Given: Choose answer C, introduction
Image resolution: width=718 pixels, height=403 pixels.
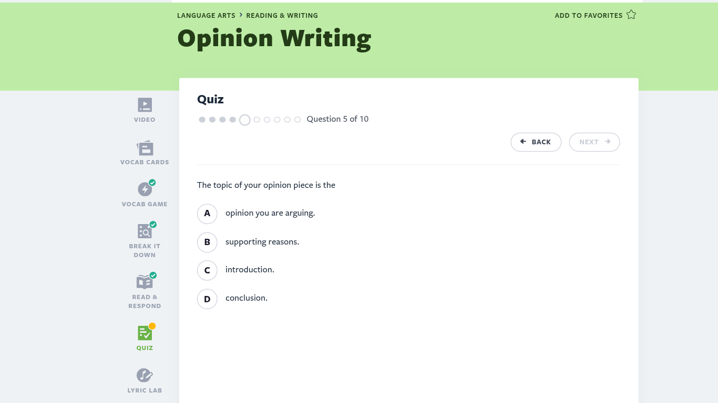Looking at the screenshot, I should [x=207, y=270].
